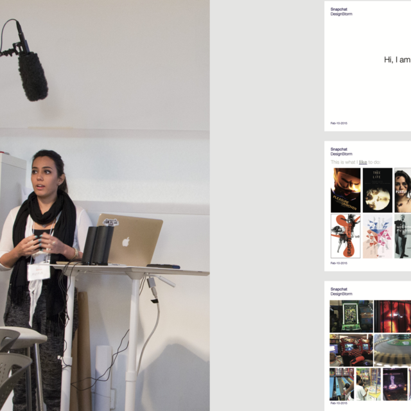Click 'Feb-10-2015' date on posters slide
This screenshot has width=411, height=411.
[x=338, y=263]
